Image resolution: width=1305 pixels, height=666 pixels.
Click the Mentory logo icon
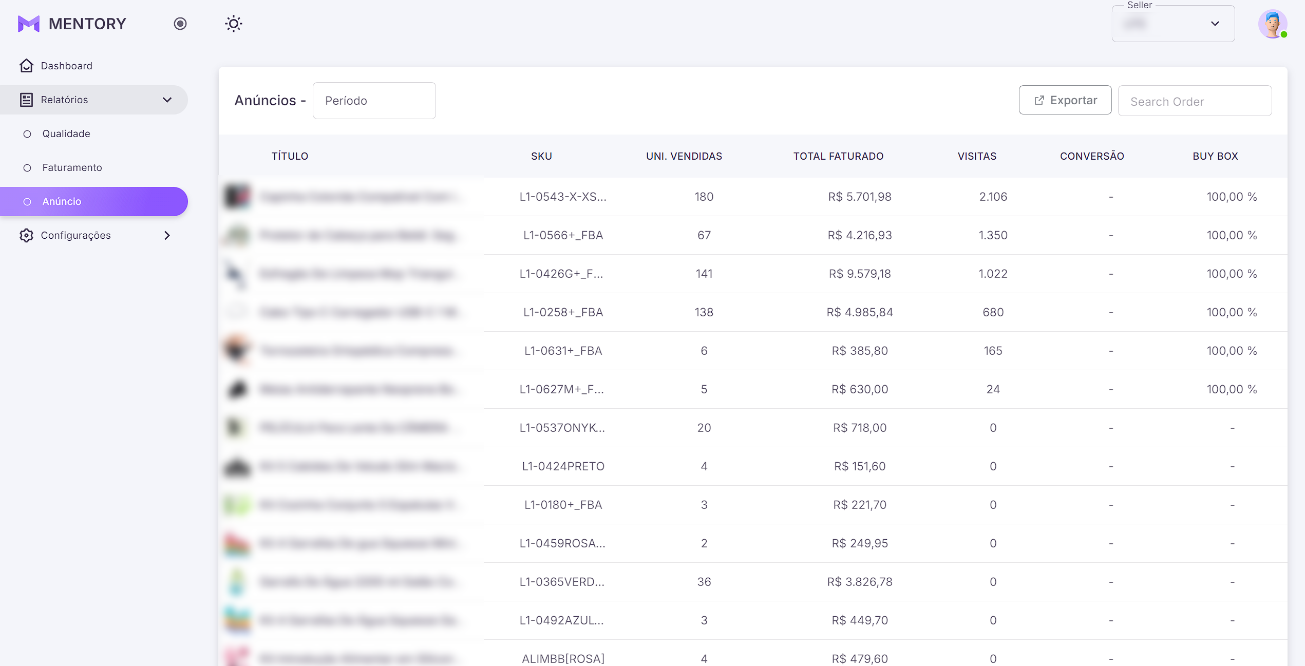click(29, 24)
